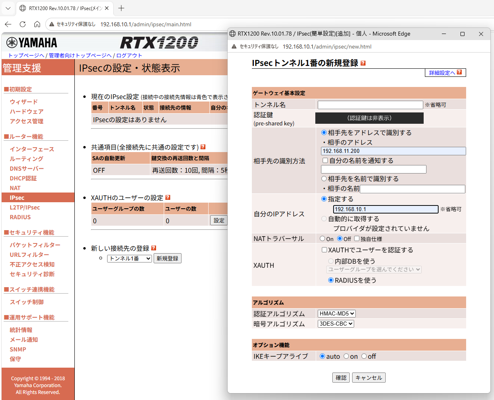
Task: Click the browser back arrow in main window
Action: coord(8,24)
